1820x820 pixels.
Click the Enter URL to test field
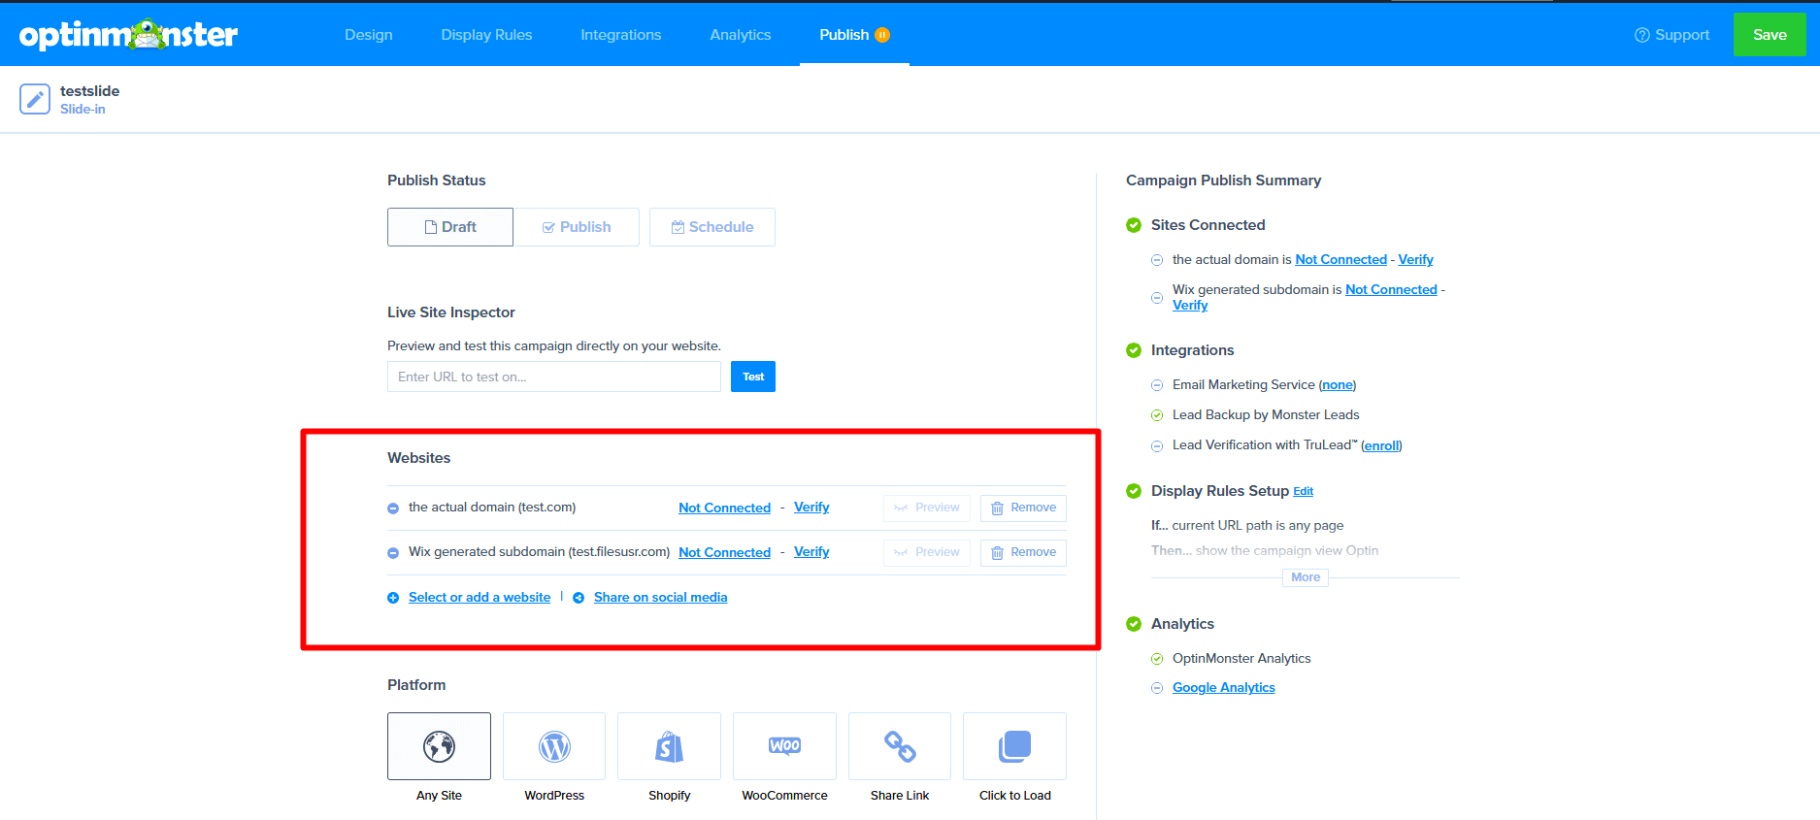[553, 377]
